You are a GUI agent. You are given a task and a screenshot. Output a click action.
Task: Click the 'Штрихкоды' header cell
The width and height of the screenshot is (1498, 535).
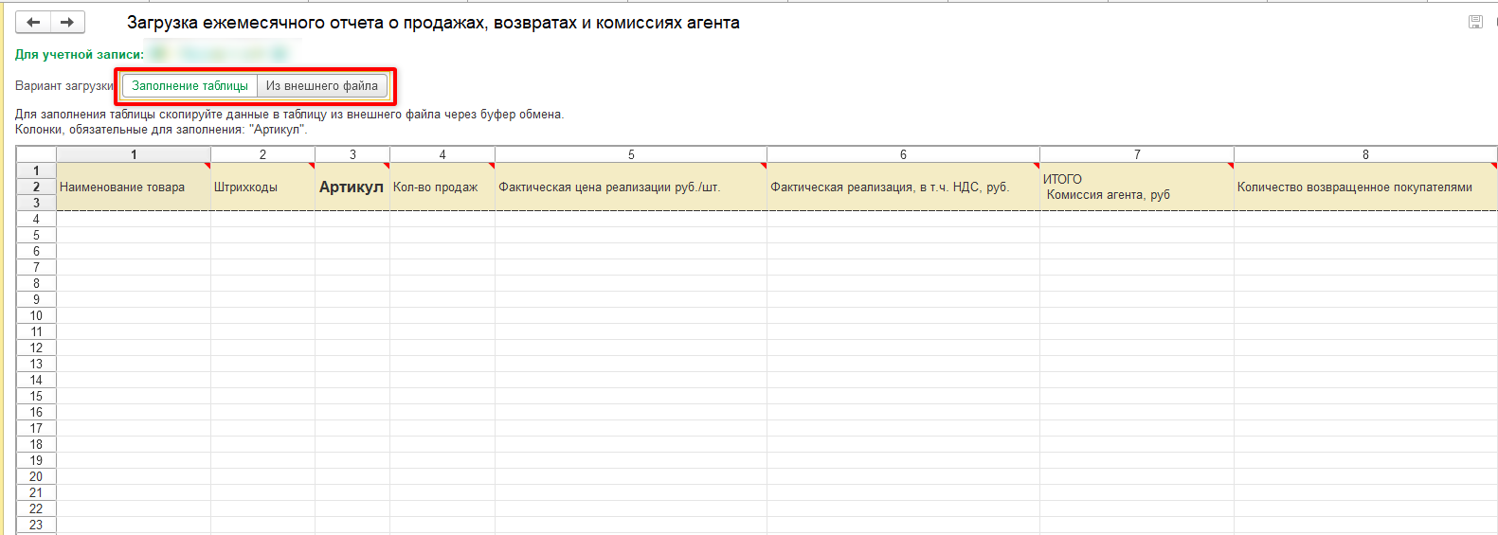click(x=262, y=187)
